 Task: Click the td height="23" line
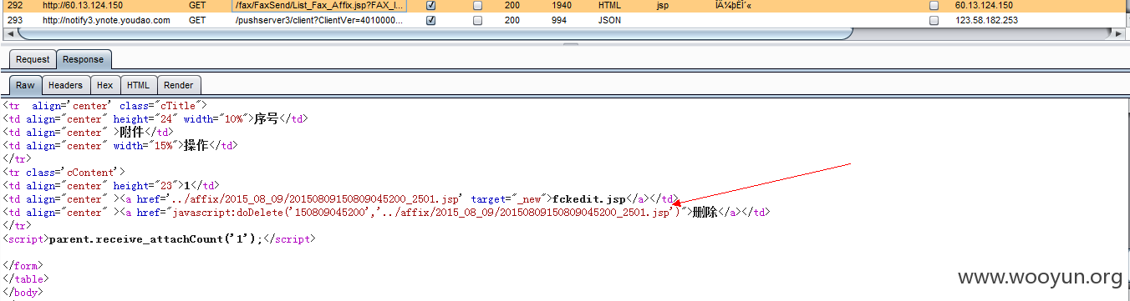[112, 186]
